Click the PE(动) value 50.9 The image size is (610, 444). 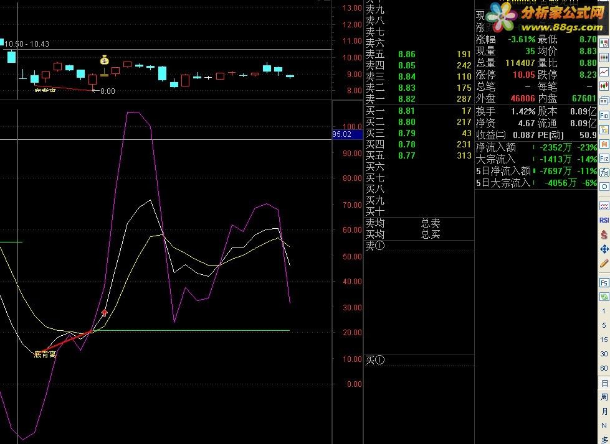588,135
